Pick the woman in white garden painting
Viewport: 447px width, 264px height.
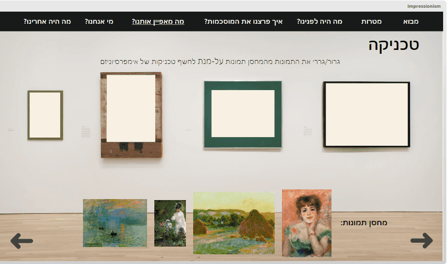[170, 223]
